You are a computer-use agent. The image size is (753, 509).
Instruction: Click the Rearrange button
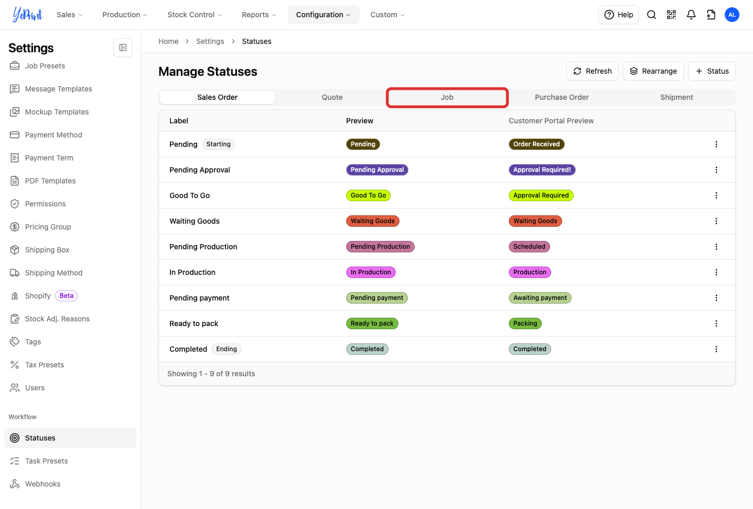tap(653, 71)
